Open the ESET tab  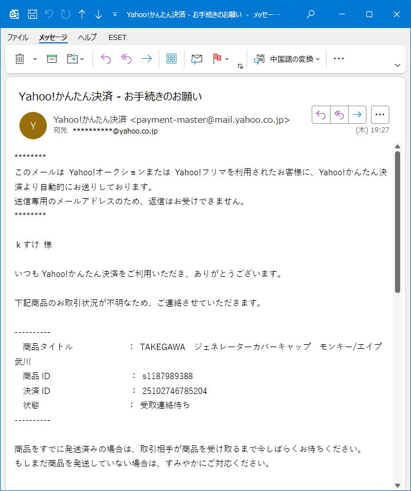[x=118, y=38]
